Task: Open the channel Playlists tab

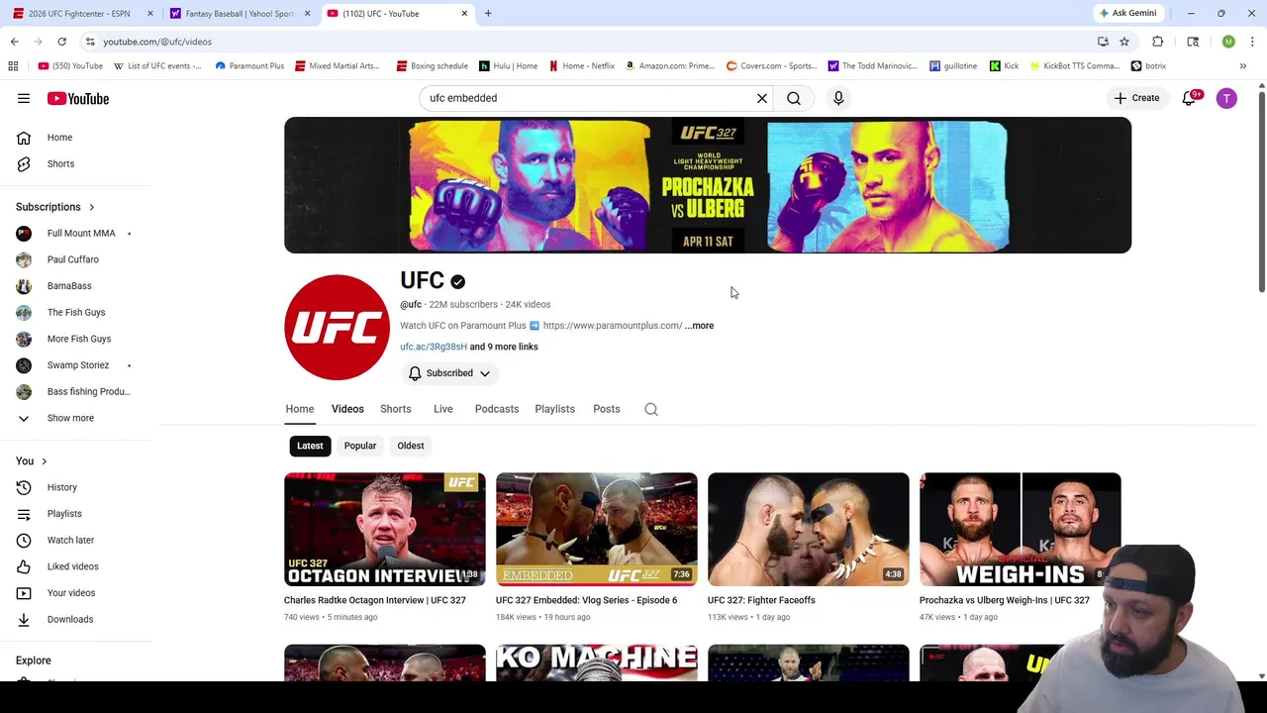Action: (554, 409)
